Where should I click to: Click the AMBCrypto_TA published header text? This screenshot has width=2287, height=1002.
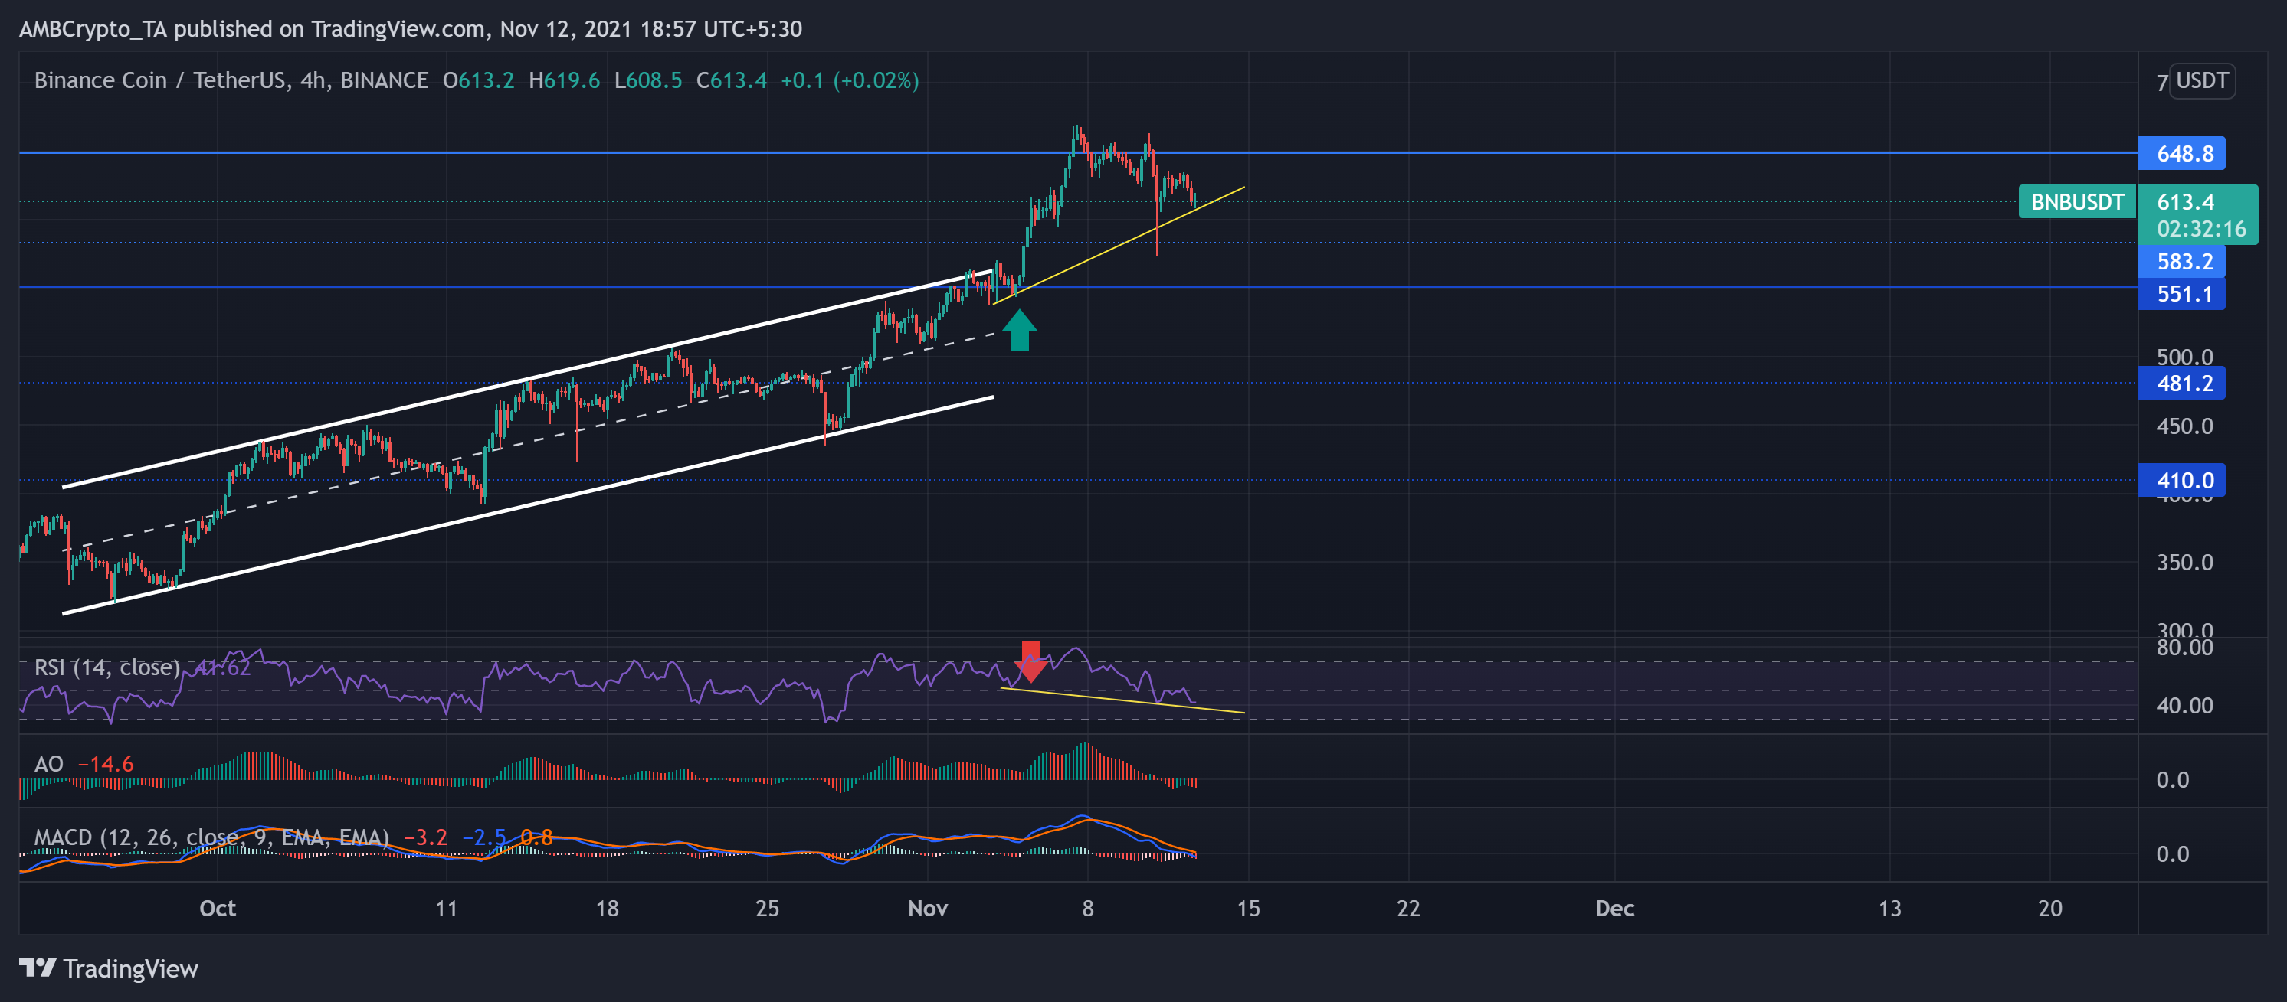click(x=410, y=28)
